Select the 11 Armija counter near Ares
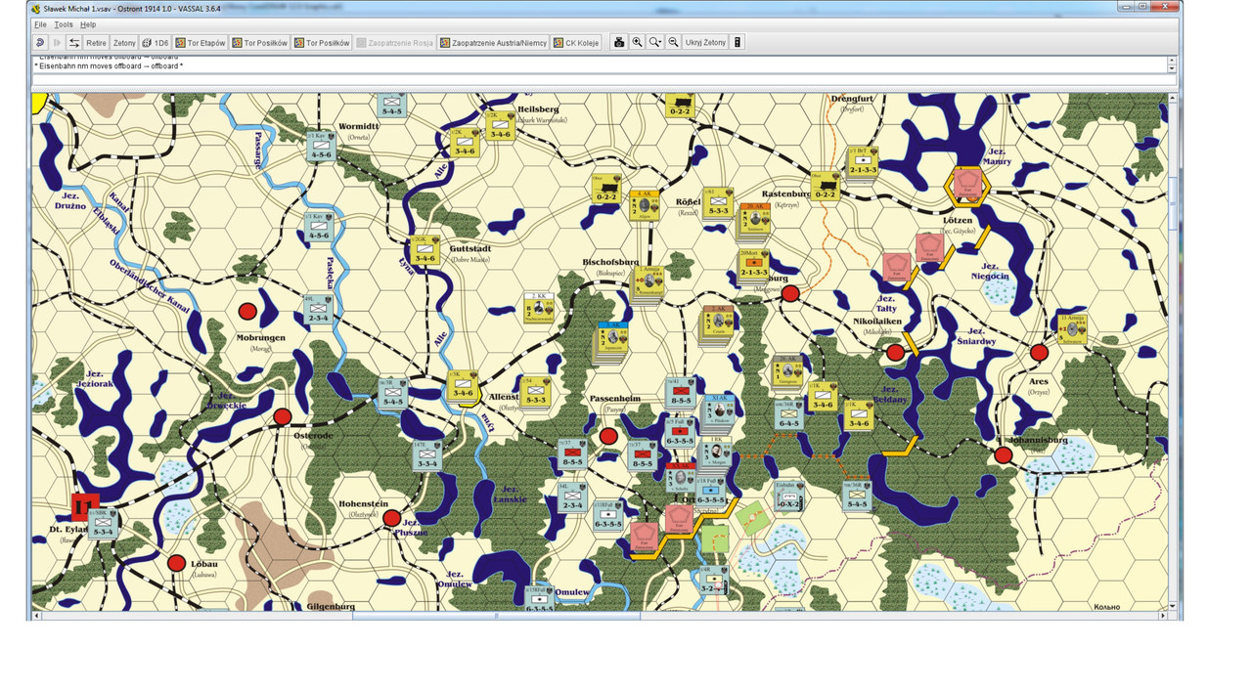This screenshot has height=690, width=1252. [x=1072, y=328]
